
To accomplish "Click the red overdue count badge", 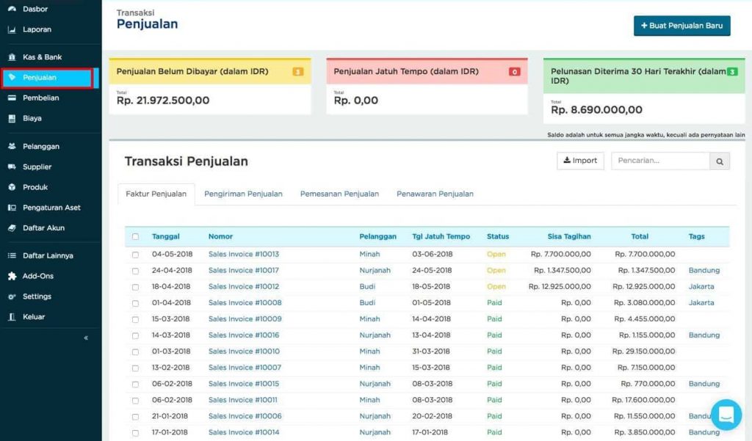I will click(x=515, y=72).
